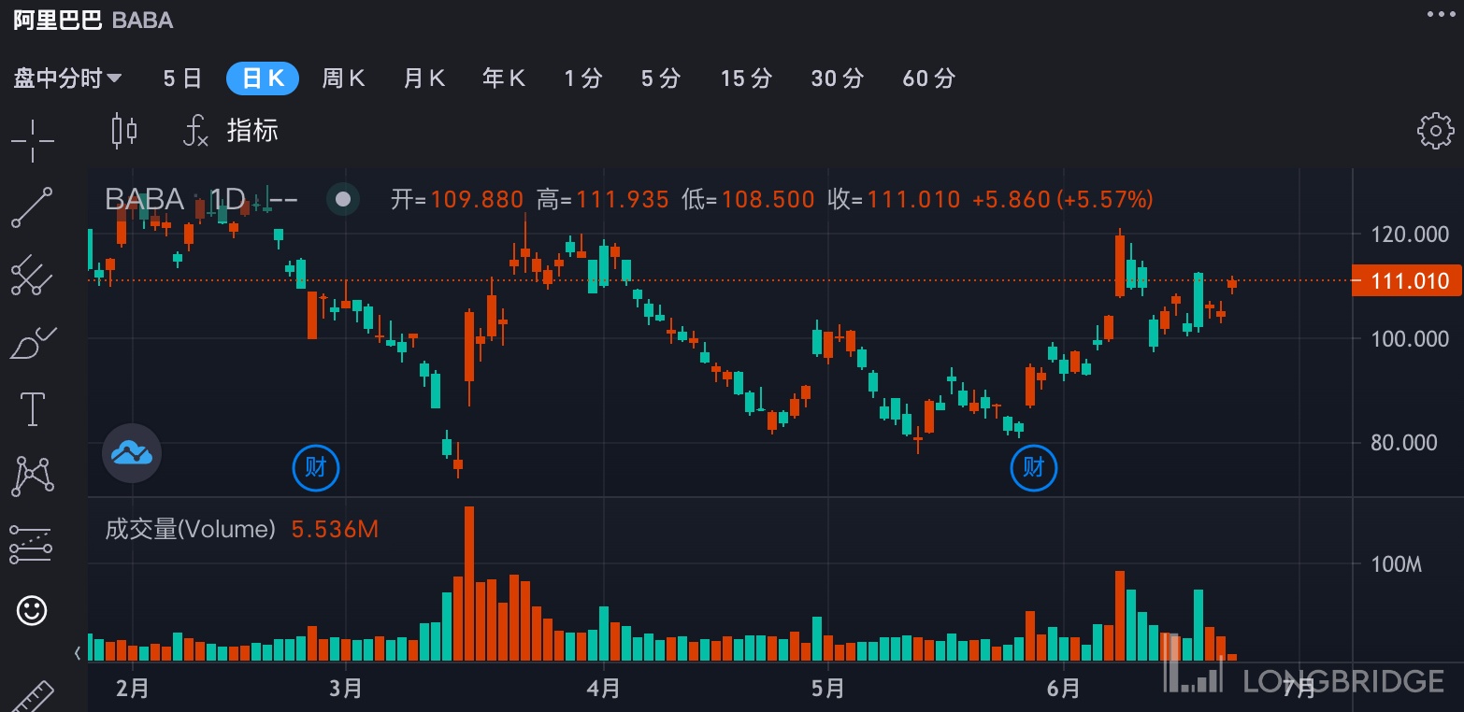The image size is (1464, 712).
Task: Click the 开=109.880 open price value
Action: point(457,199)
